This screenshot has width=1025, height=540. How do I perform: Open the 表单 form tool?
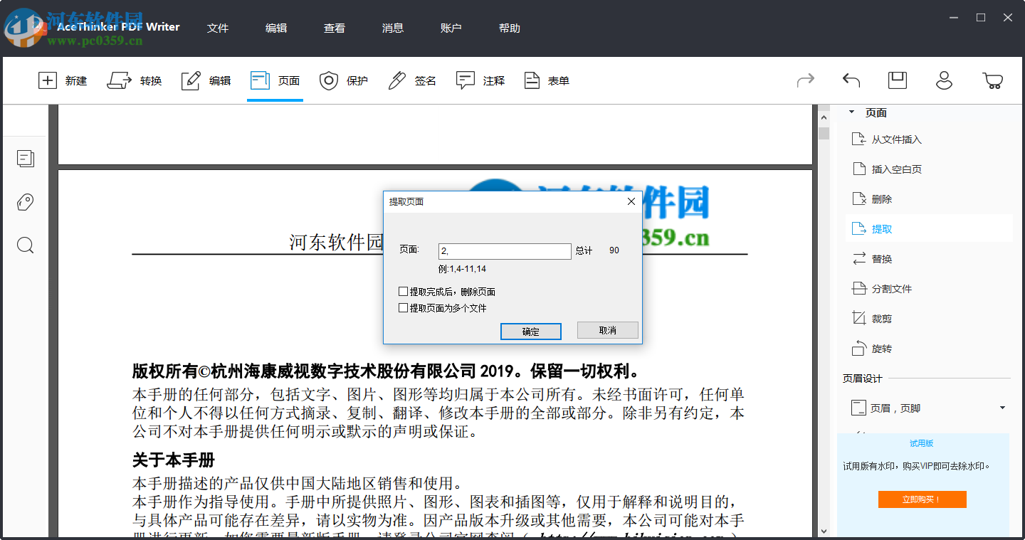click(547, 80)
